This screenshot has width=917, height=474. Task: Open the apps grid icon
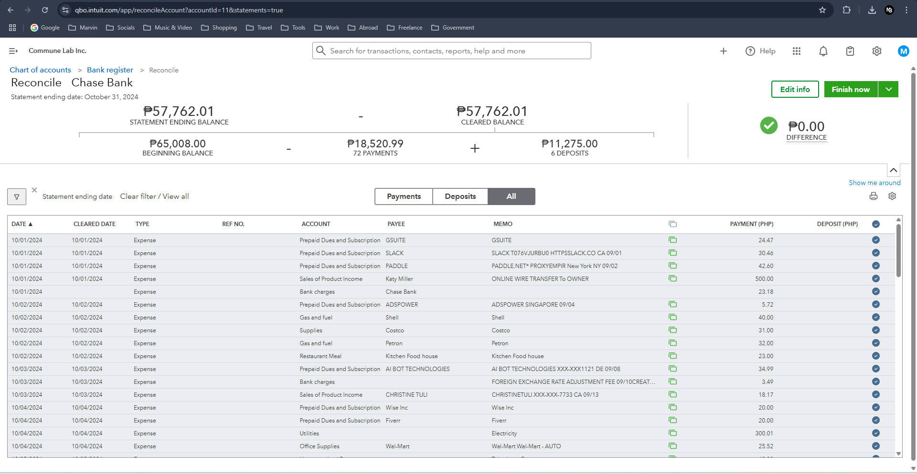[796, 51]
